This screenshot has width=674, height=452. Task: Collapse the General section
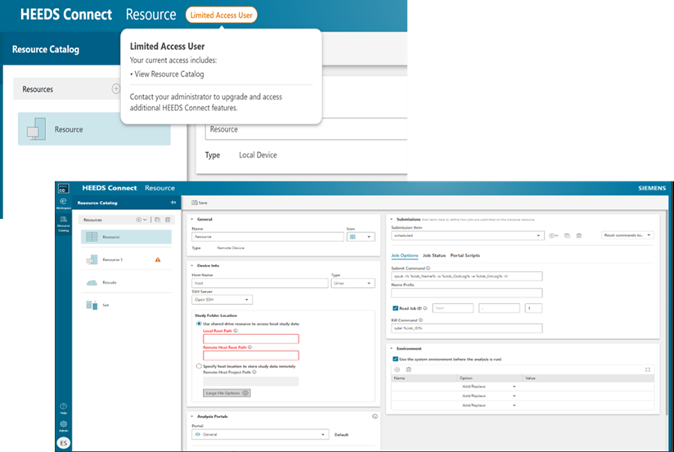(192, 219)
